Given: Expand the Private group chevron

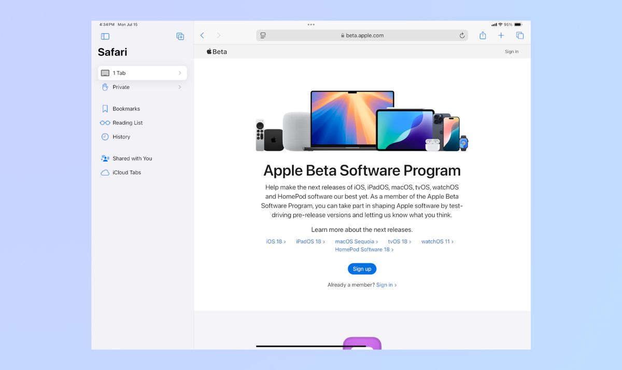Looking at the screenshot, I should click(x=180, y=87).
